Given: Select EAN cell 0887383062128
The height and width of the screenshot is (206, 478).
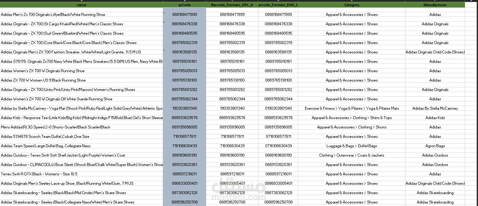Looking at the screenshot, I should coord(278,193).
